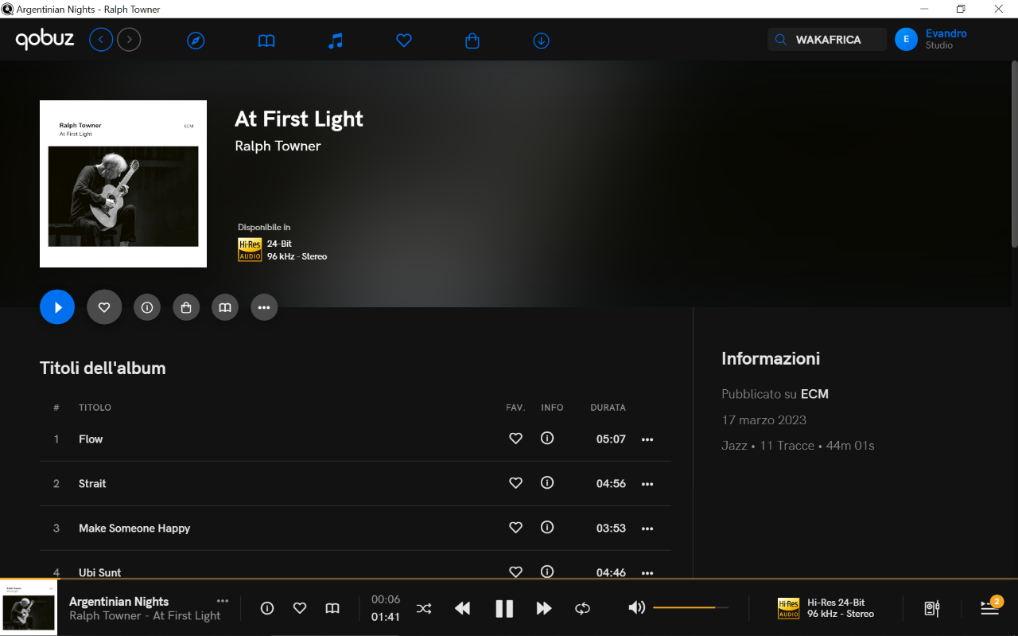
Task: Pause the current track
Action: coord(504,609)
